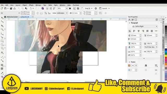
Task: Click the New document icon
Action: click(2, 8)
